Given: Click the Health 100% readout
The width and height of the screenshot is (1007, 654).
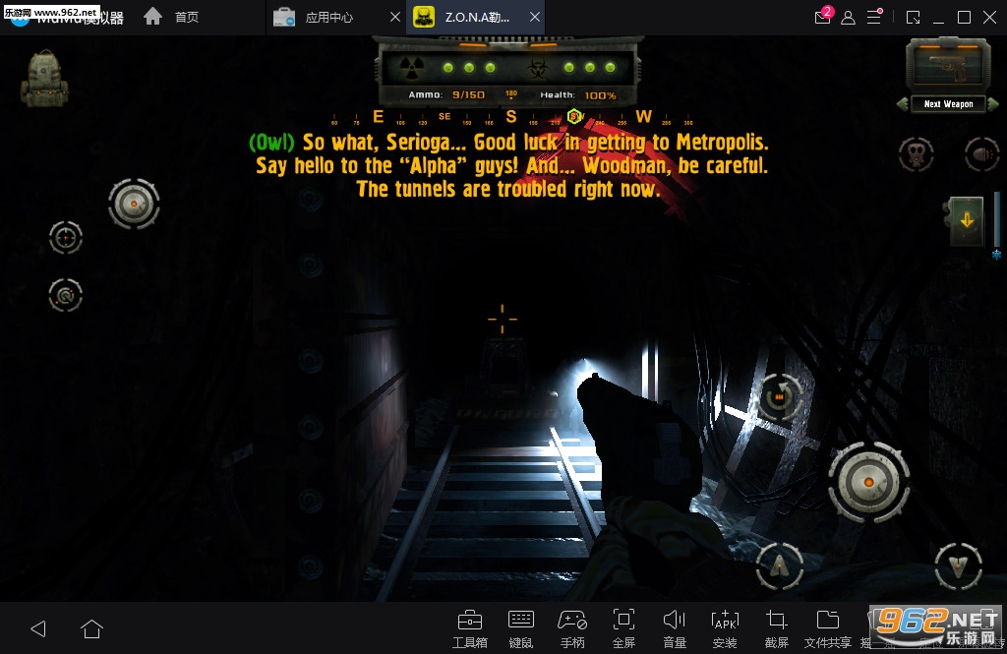Looking at the screenshot, I should pos(578,95).
